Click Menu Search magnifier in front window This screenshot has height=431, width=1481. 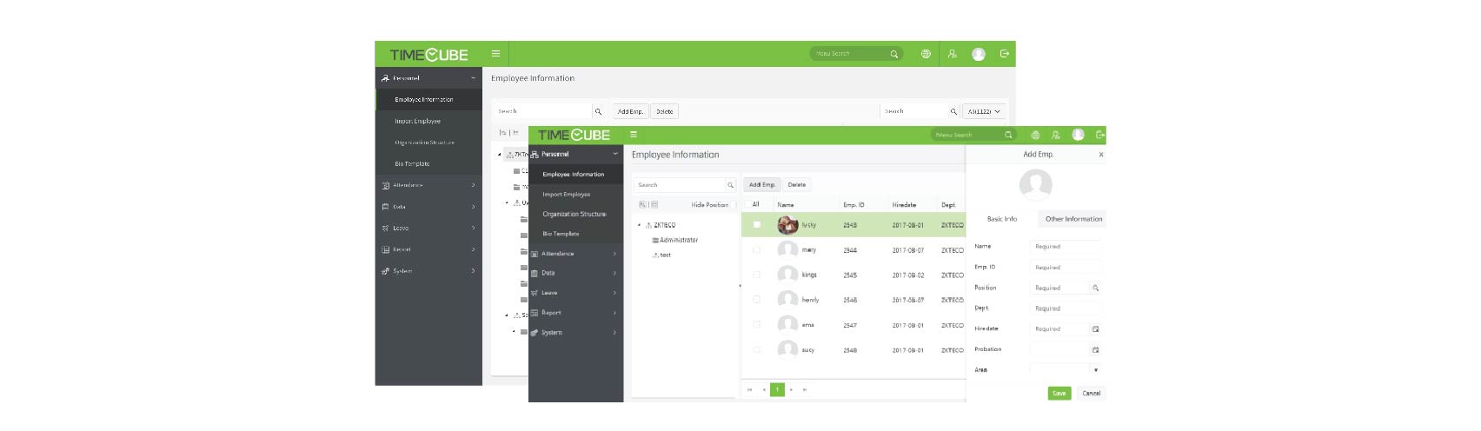tap(1008, 135)
